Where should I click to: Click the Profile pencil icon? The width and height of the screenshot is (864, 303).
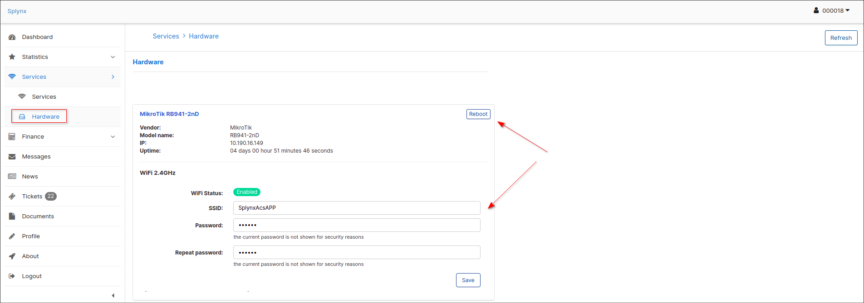[12, 236]
